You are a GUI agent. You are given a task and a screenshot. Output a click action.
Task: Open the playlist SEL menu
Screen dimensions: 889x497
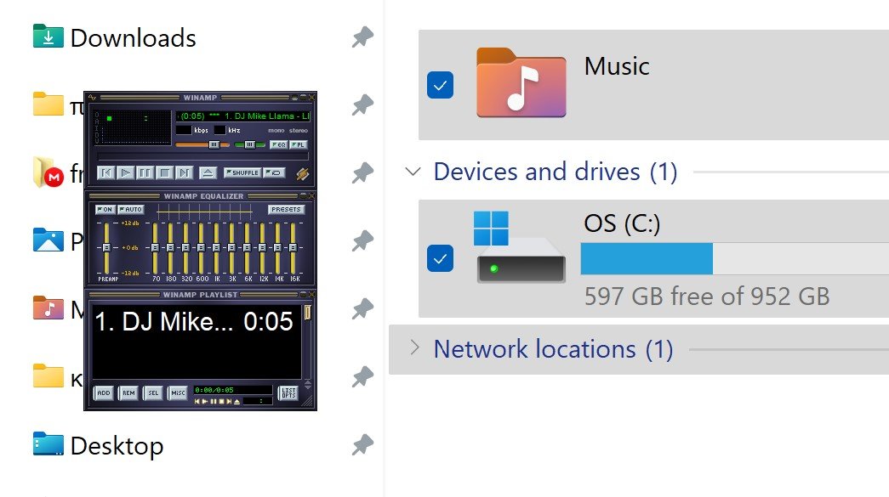[x=154, y=393]
